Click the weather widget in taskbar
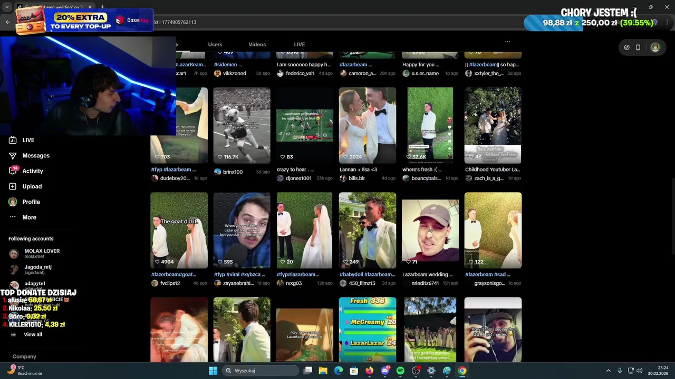The image size is (675, 379). [24, 371]
